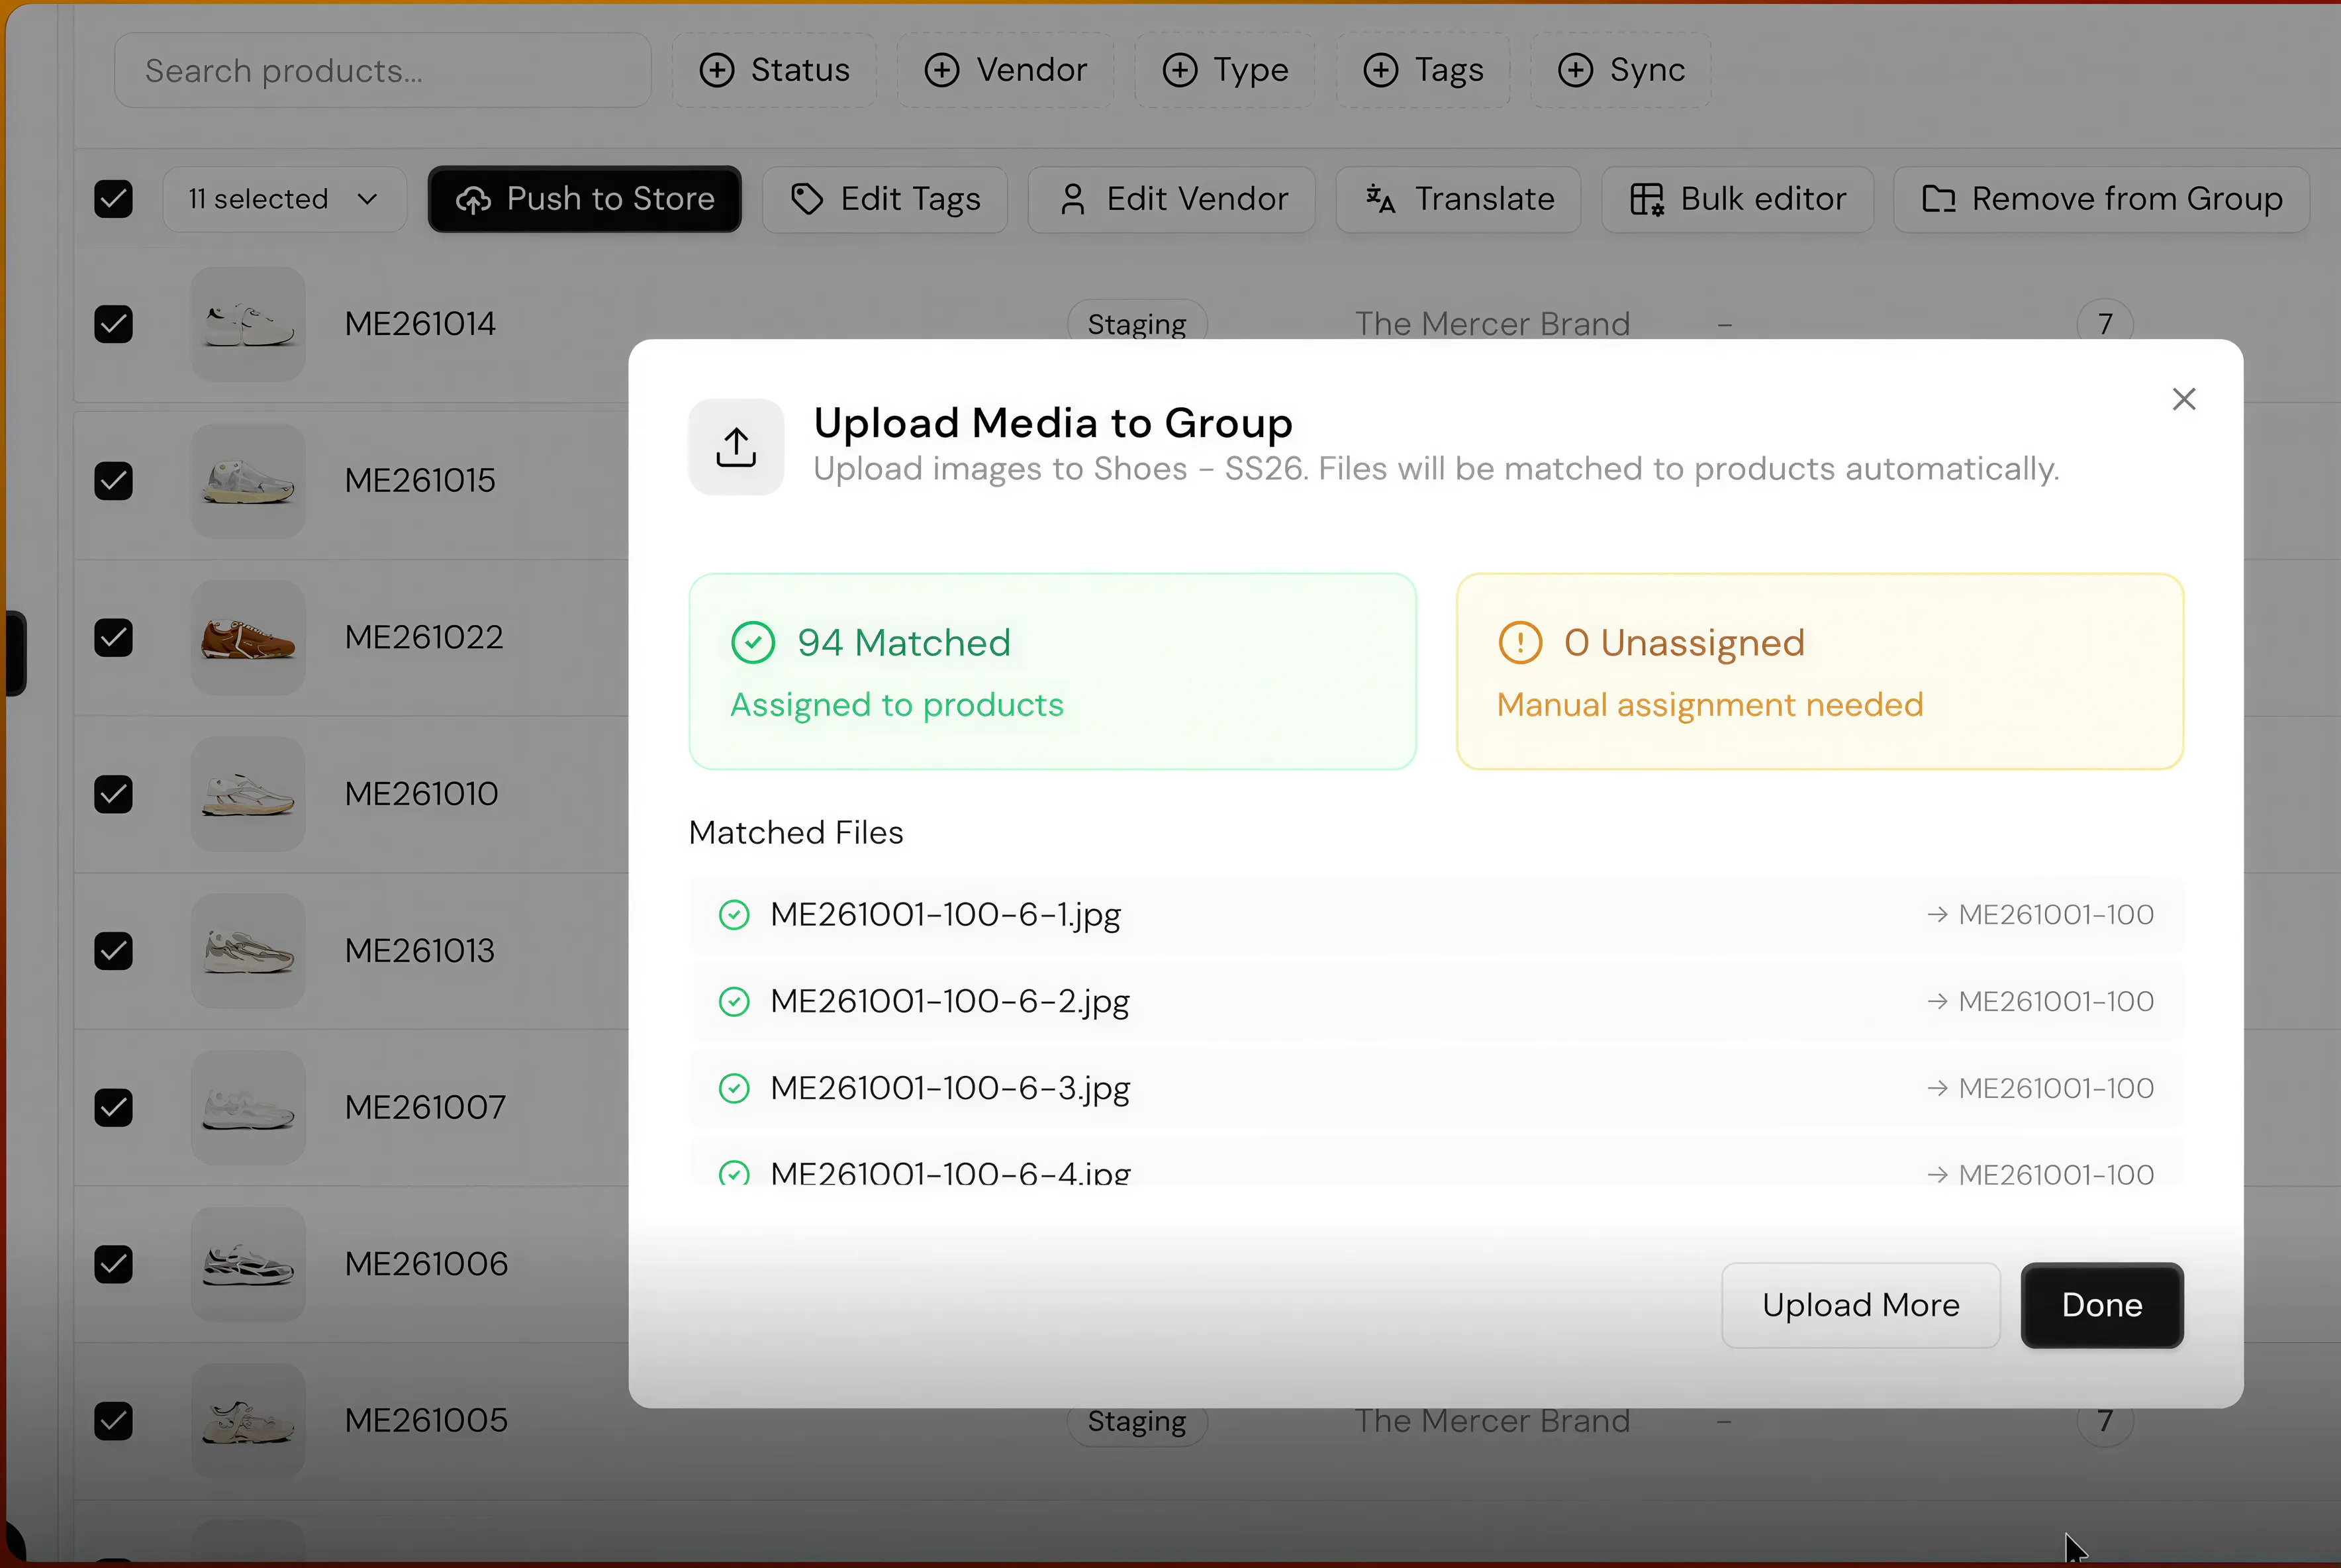This screenshot has width=2341, height=1568.
Task: Open the Vendor filter
Action: click(1004, 70)
